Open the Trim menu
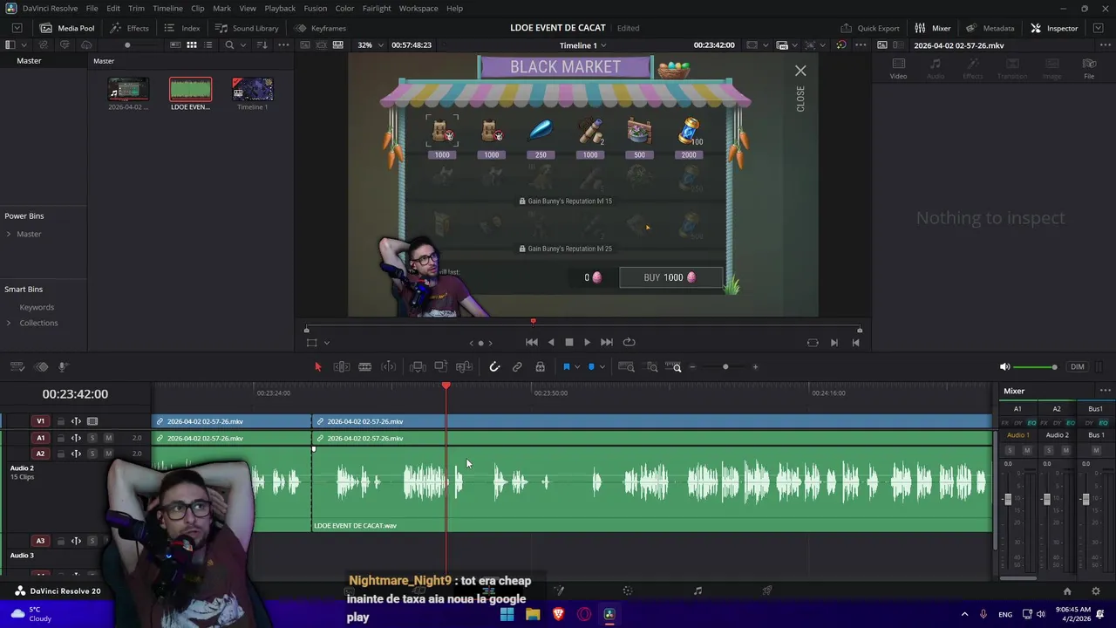Image resolution: width=1116 pixels, height=628 pixels. click(x=136, y=8)
